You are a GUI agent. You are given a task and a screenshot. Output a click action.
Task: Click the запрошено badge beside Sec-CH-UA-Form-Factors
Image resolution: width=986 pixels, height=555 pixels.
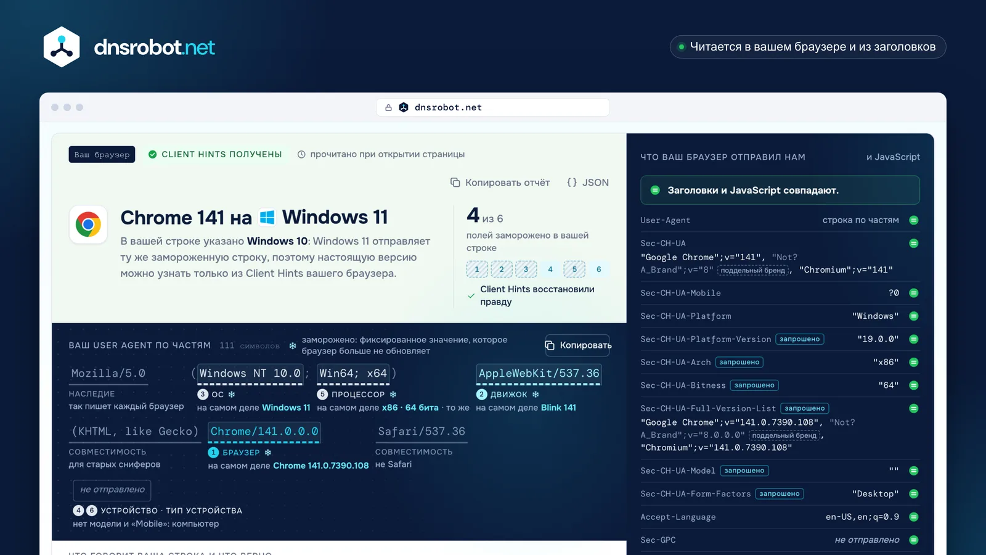pos(779,494)
